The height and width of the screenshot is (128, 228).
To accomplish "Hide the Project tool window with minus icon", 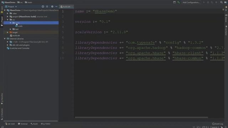I will click(56, 6).
